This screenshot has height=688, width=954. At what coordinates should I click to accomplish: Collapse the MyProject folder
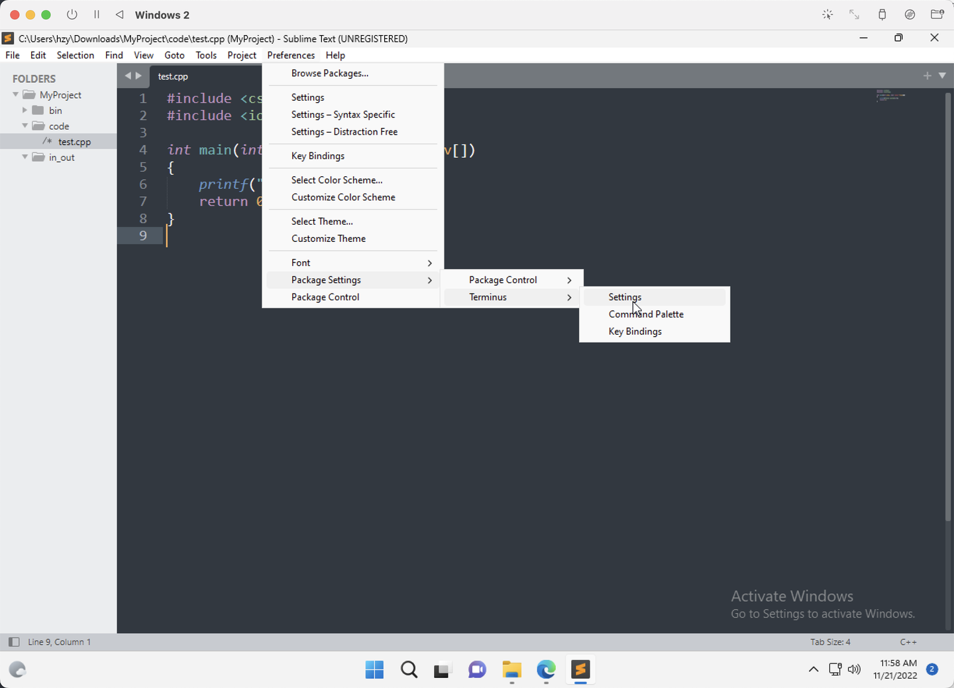point(15,94)
